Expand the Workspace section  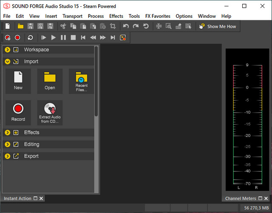(8, 50)
